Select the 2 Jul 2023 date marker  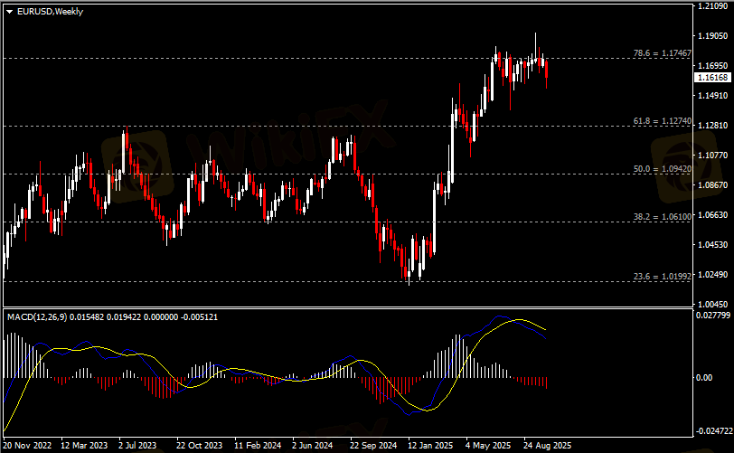click(x=137, y=446)
